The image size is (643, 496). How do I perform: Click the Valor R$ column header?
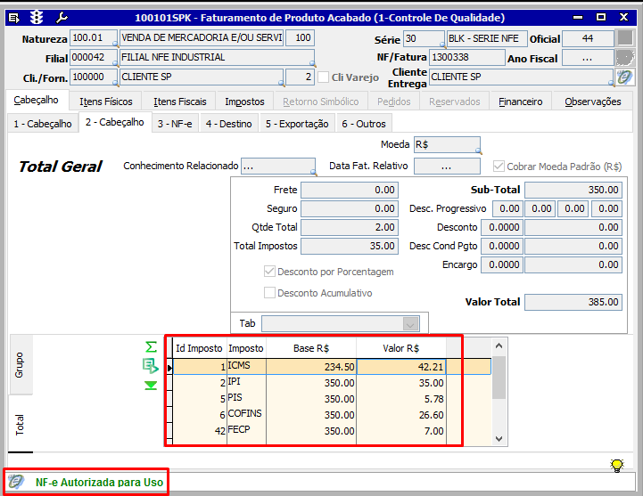pos(400,348)
